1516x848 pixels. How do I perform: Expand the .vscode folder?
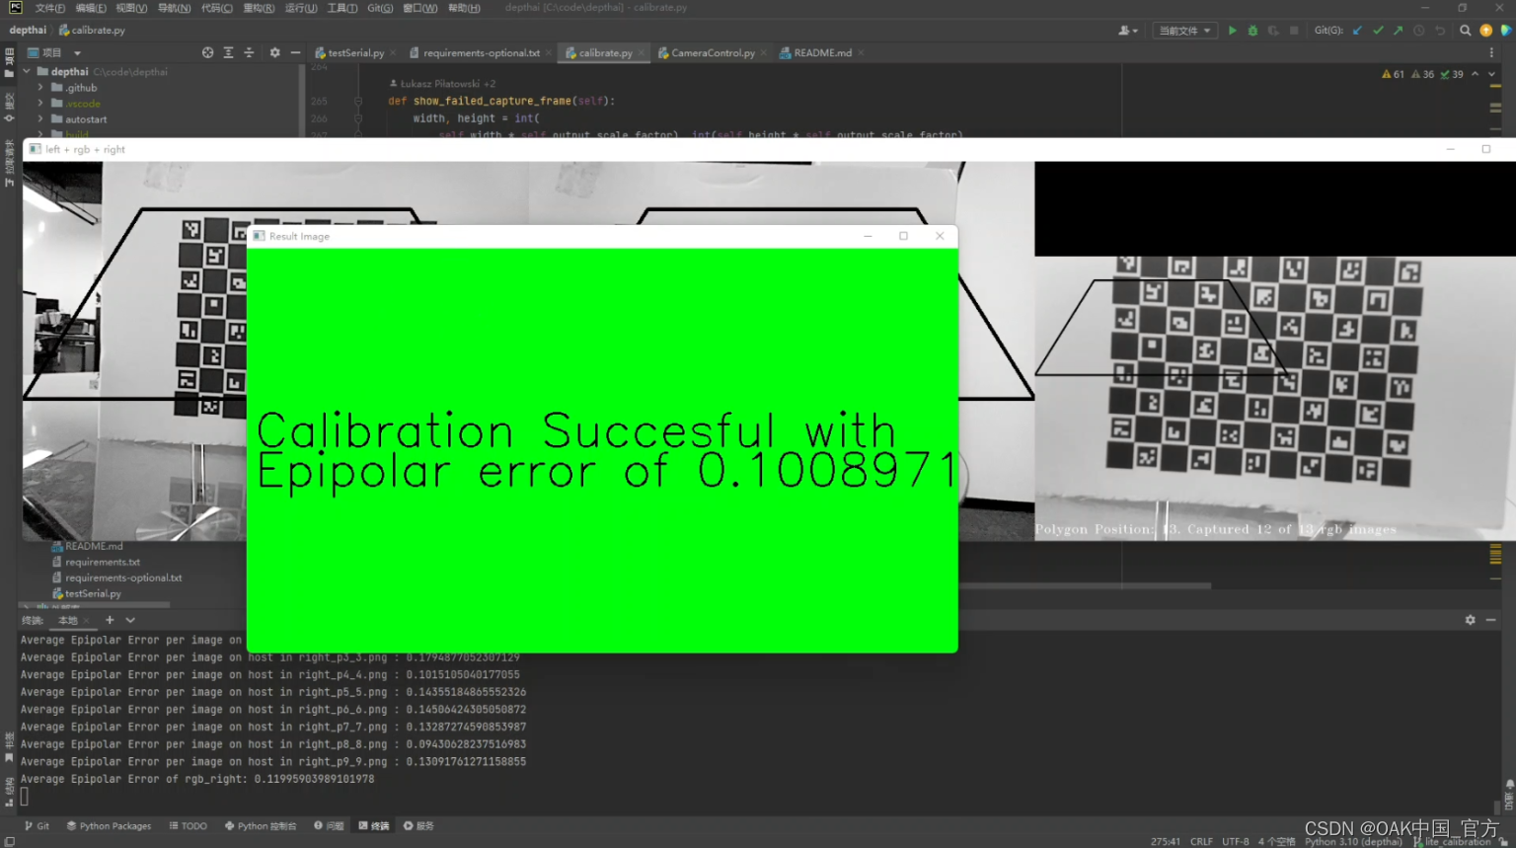click(x=40, y=104)
